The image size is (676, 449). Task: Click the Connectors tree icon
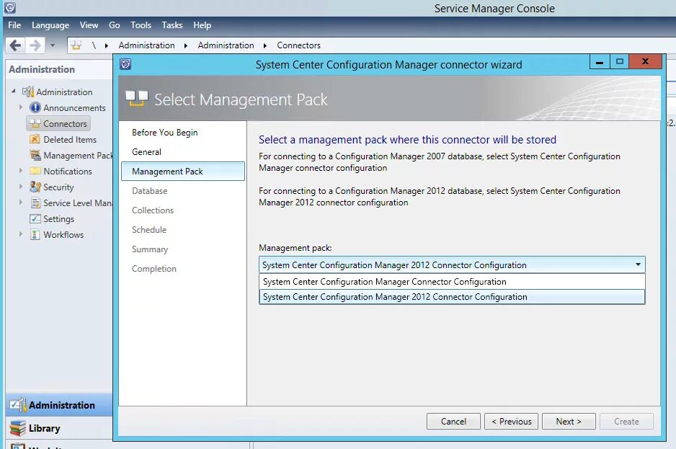35,123
